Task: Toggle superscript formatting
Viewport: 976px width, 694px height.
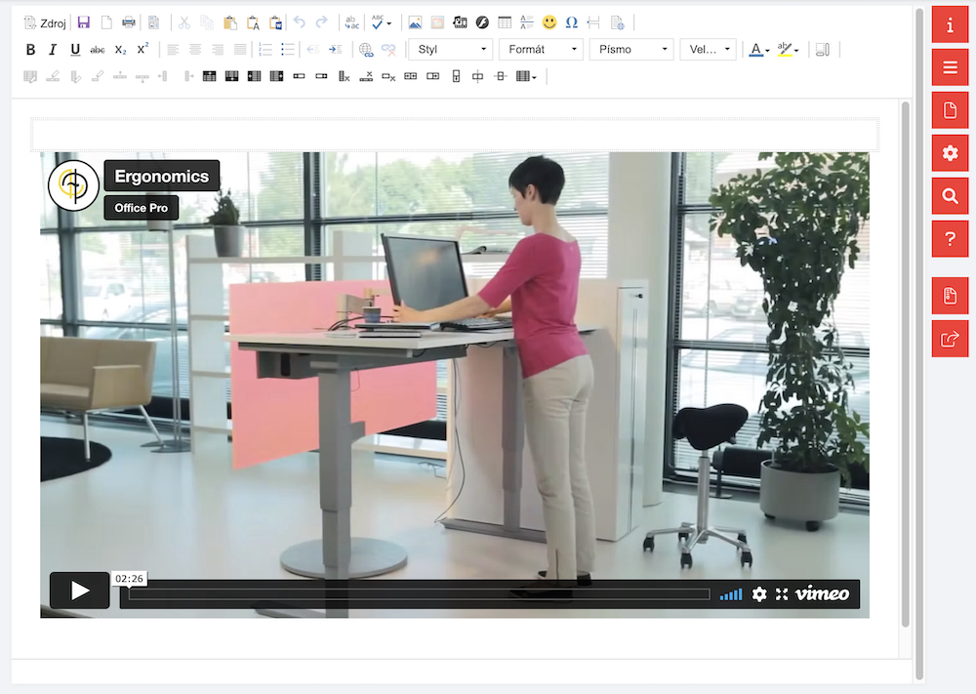Action: [x=143, y=50]
